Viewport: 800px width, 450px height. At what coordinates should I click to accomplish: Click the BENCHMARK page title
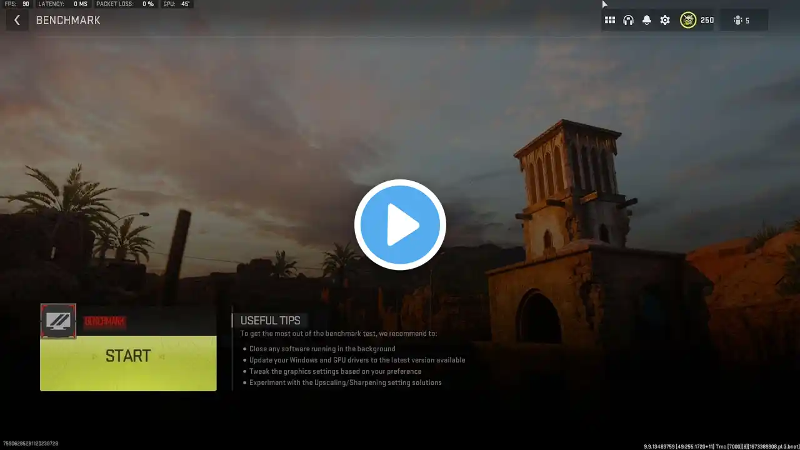(68, 21)
